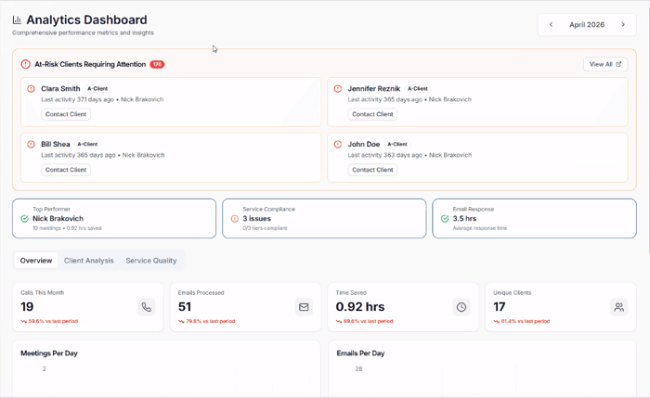This screenshot has width=650, height=398.
Task: Contact Client for John Doe
Action: pos(372,170)
